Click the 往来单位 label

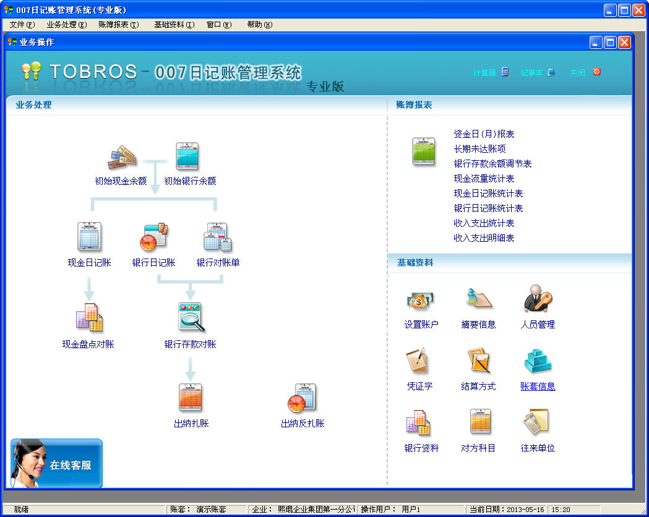[538, 448]
